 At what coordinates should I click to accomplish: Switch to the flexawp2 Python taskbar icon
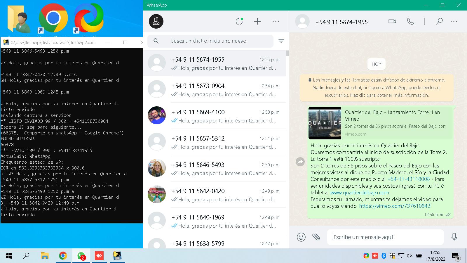click(x=117, y=256)
